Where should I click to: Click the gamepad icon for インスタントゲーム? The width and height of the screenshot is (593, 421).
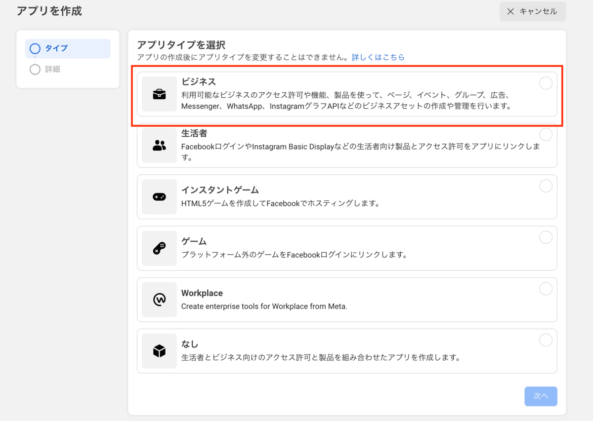(x=159, y=196)
